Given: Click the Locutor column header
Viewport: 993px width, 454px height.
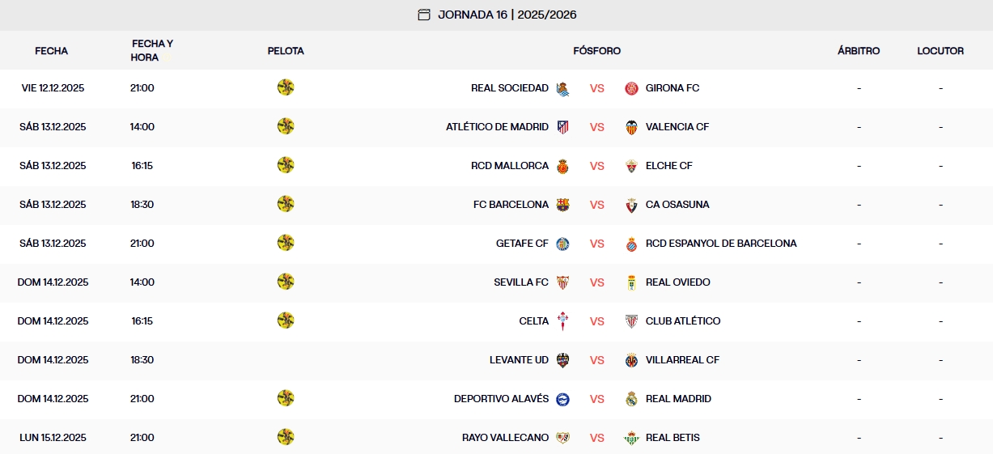Looking at the screenshot, I should pyautogui.click(x=940, y=51).
